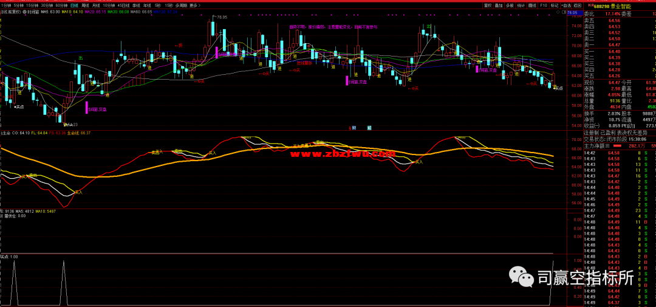Switch to the 30分钟 period tab
The height and width of the screenshot is (307, 656).
(x=47, y=5)
